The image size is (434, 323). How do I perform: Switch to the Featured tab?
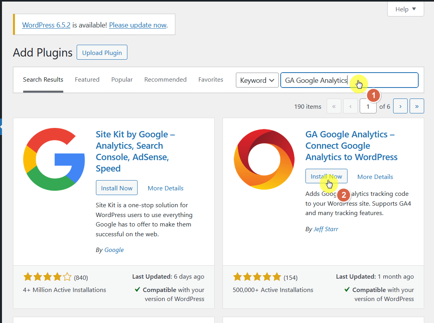pos(87,80)
